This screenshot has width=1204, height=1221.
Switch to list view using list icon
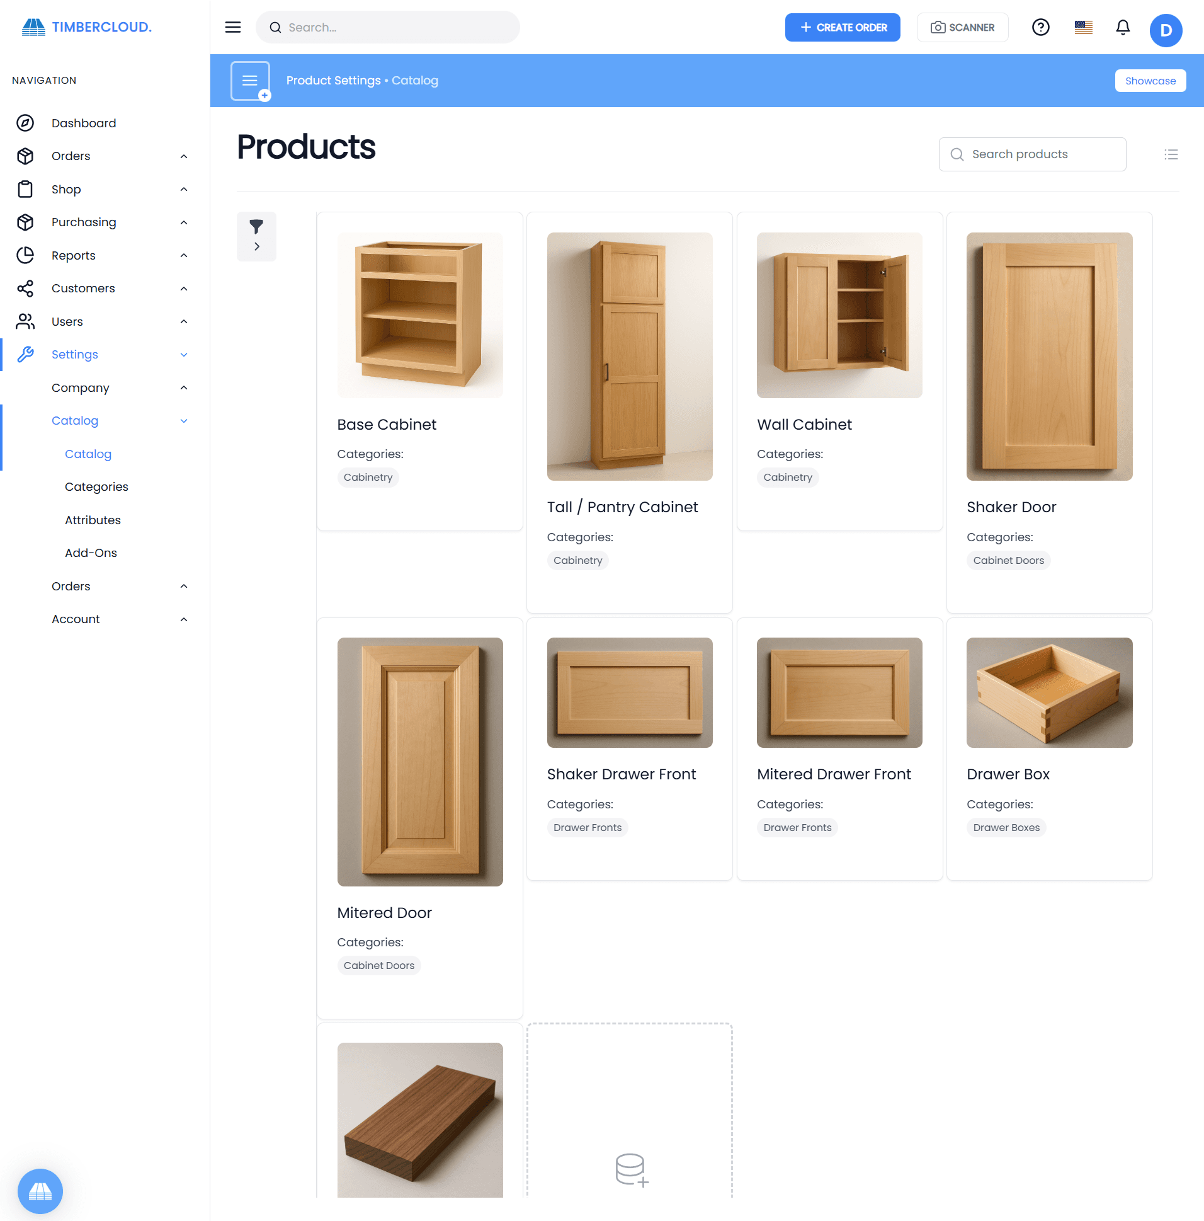[1171, 154]
